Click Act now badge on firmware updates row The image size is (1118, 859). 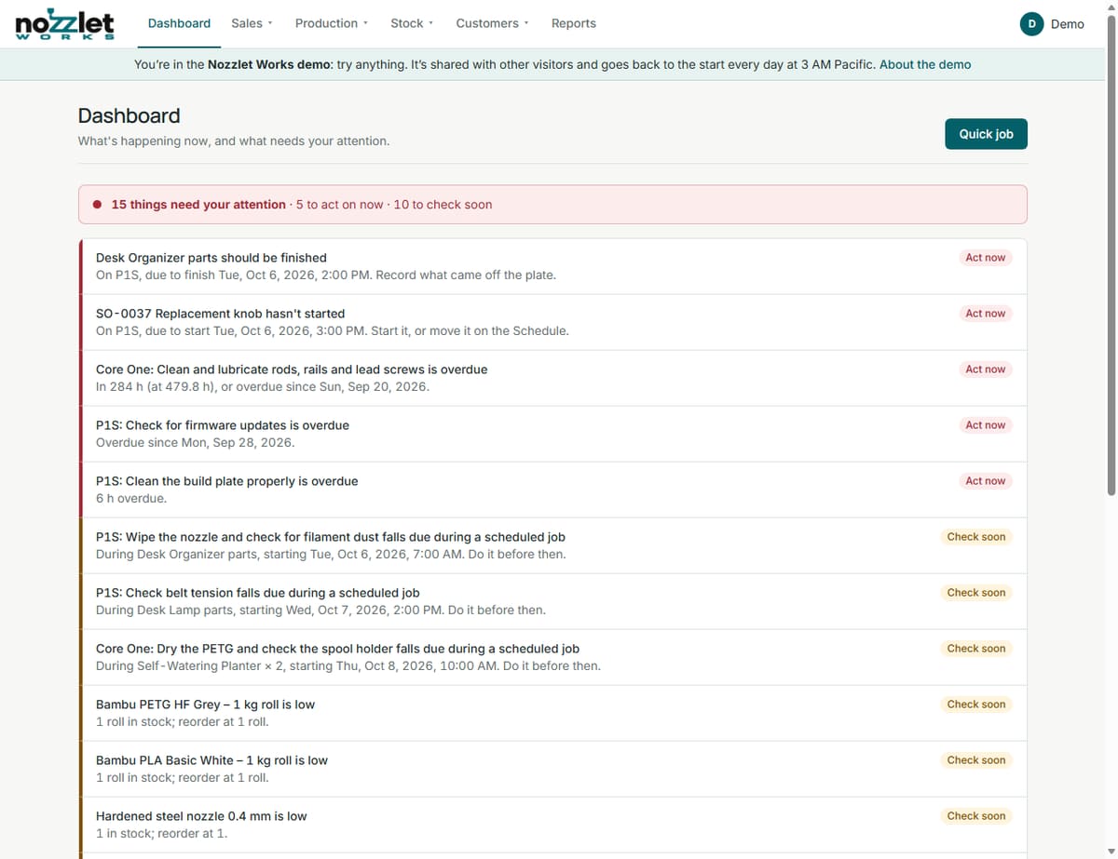point(985,425)
